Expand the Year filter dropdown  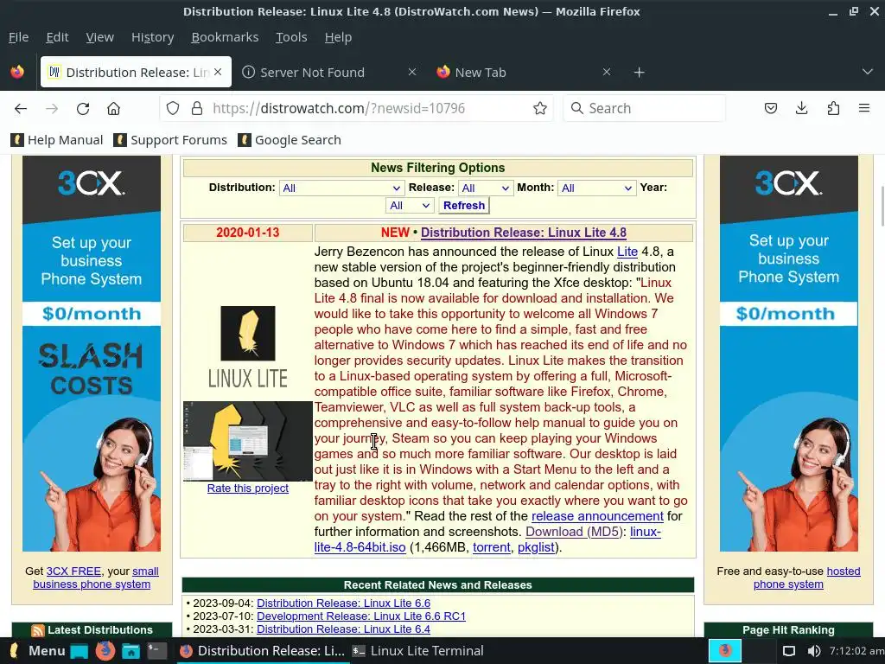point(410,206)
